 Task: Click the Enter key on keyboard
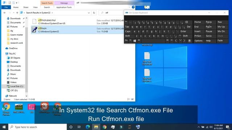(183, 31)
